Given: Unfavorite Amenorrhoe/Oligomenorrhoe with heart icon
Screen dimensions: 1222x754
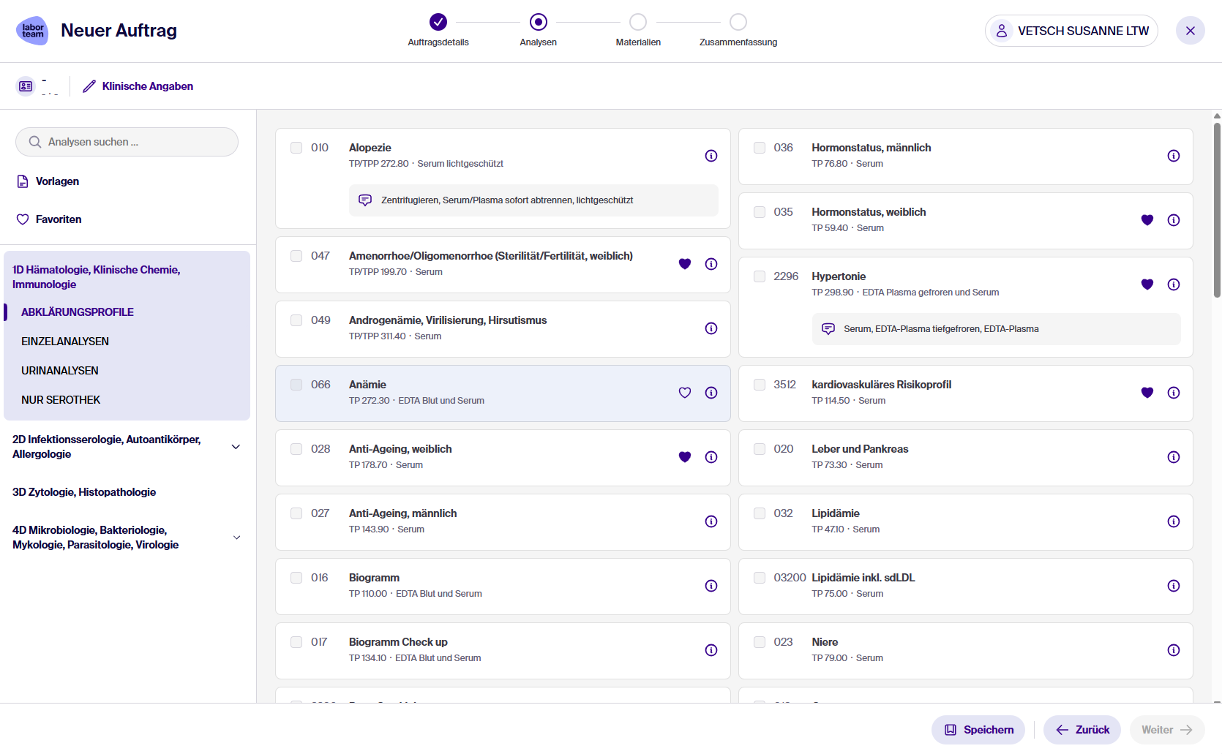Looking at the screenshot, I should coord(684,264).
